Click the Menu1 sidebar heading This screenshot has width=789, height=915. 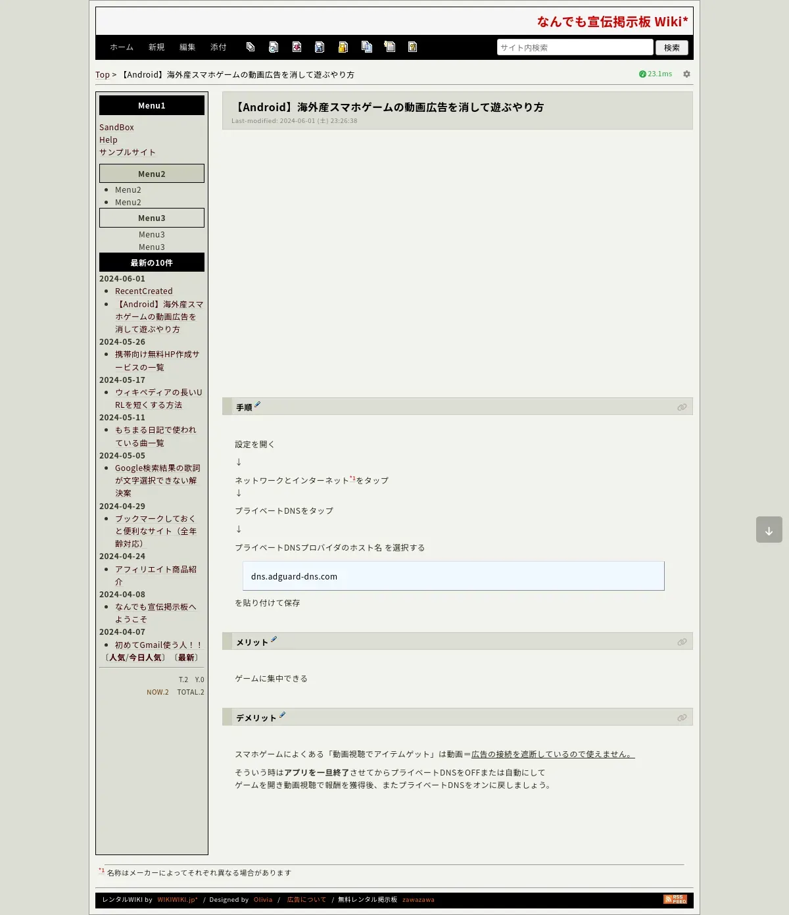(x=152, y=105)
